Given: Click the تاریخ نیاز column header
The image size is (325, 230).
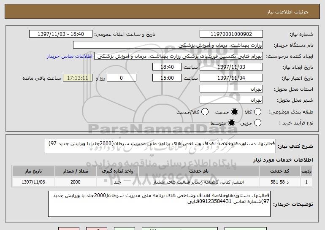Looking at the screenshot, I should point(33,171).
